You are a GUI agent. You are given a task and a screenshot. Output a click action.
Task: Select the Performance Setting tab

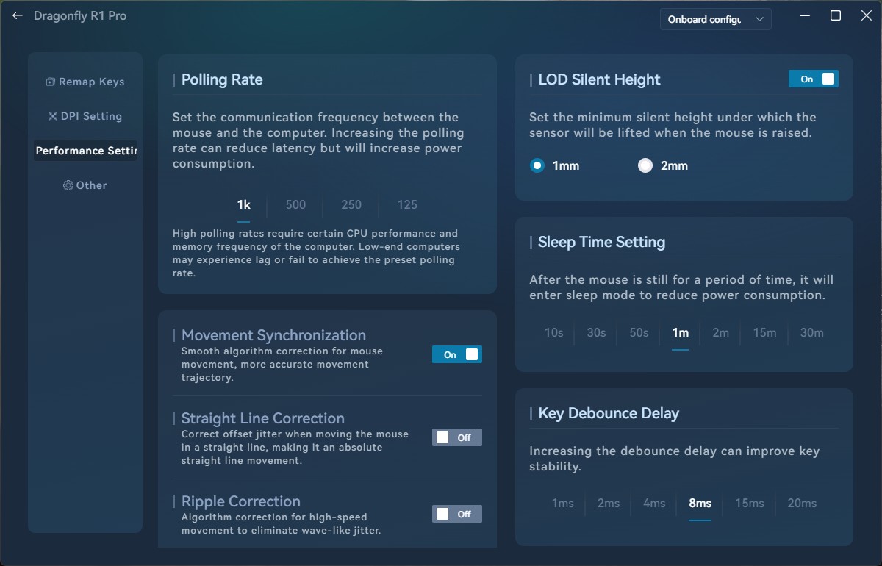pyautogui.click(x=85, y=151)
